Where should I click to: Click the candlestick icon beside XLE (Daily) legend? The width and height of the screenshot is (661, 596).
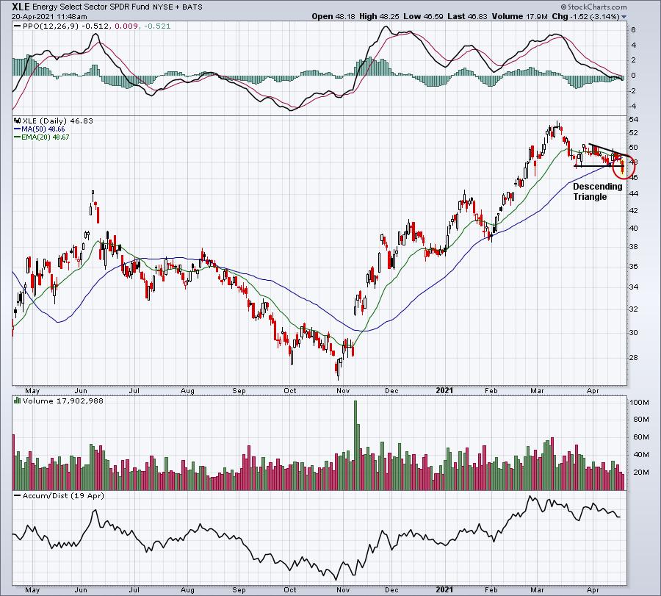pos(18,121)
